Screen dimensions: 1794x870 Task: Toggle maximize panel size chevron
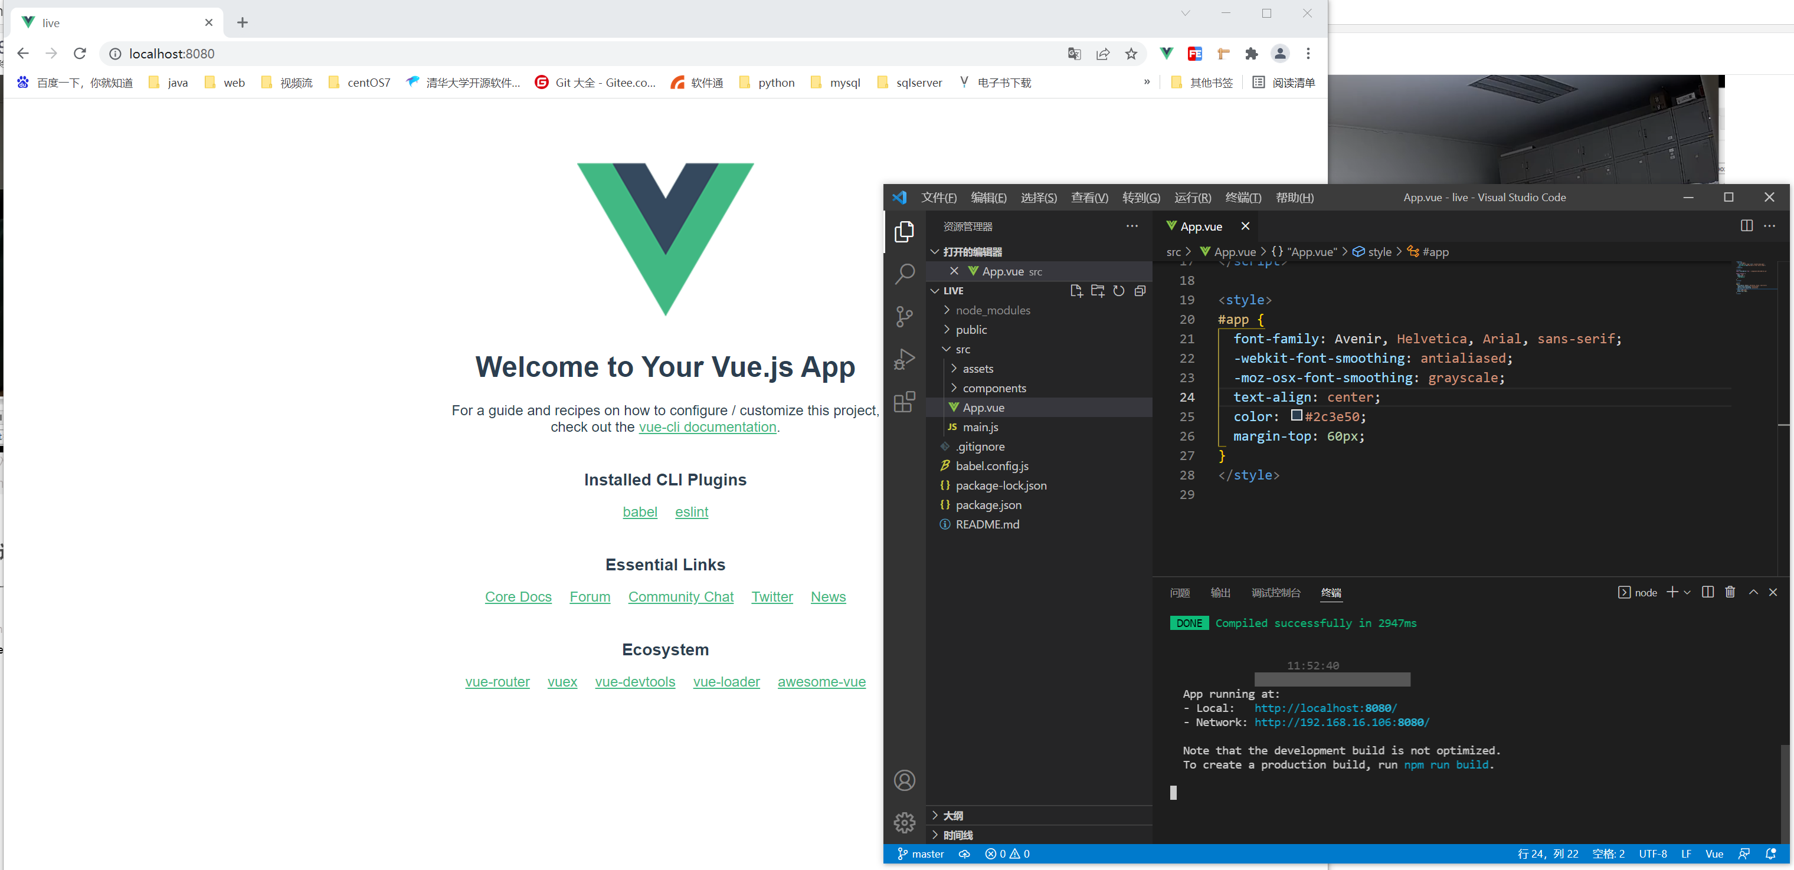coord(1754,592)
